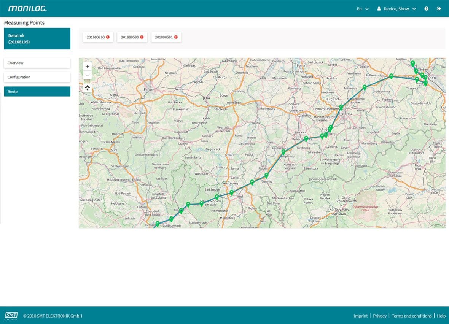The width and height of the screenshot is (449, 324).
Task: Open the Device, Show user dropdown
Action: pos(396,9)
